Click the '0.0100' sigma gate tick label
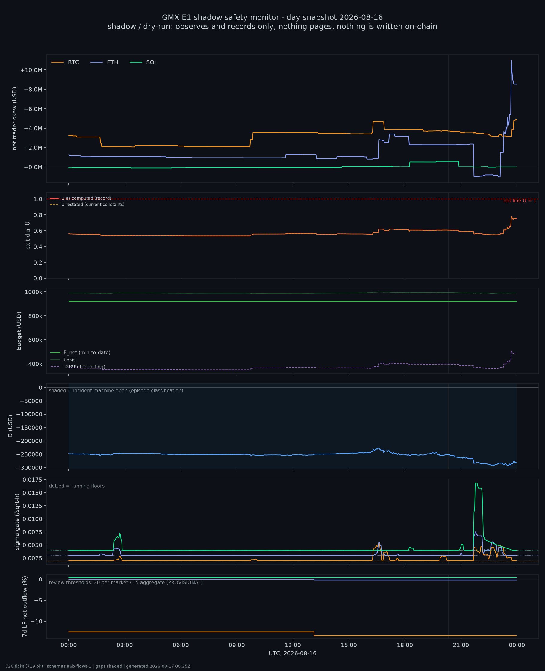This screenshot has height=671, width=545. pyautogui.click(x=32, y=519)
